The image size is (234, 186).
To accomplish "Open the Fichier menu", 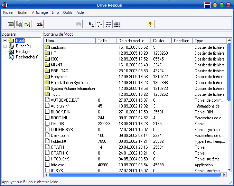I will click(x=9, y=12).
